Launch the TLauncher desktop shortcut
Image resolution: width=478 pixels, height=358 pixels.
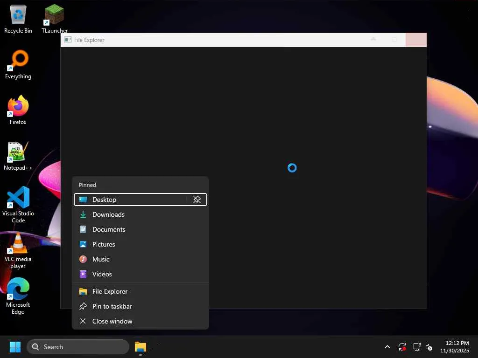point(54,19)
